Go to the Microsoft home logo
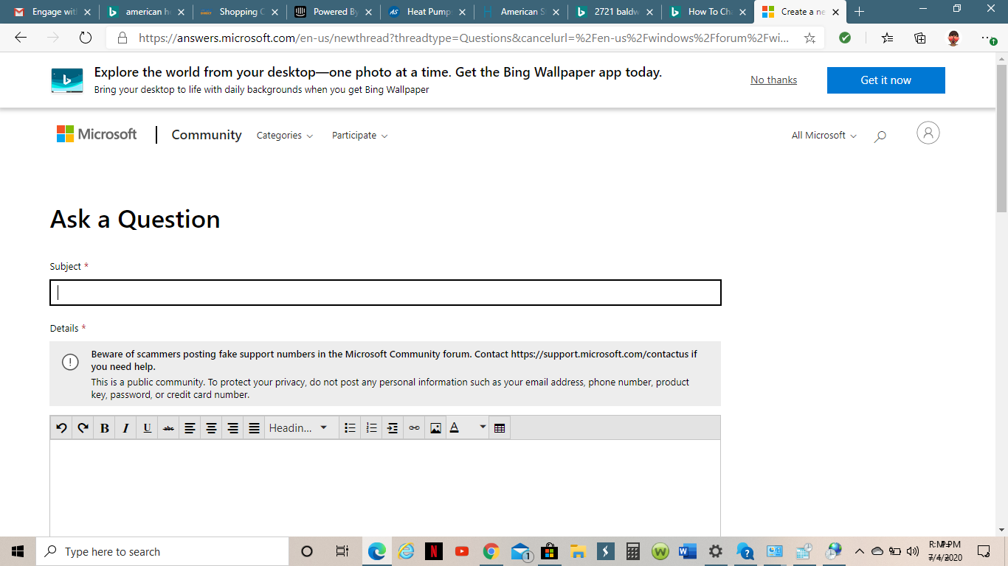 click(x=97, y=134)
